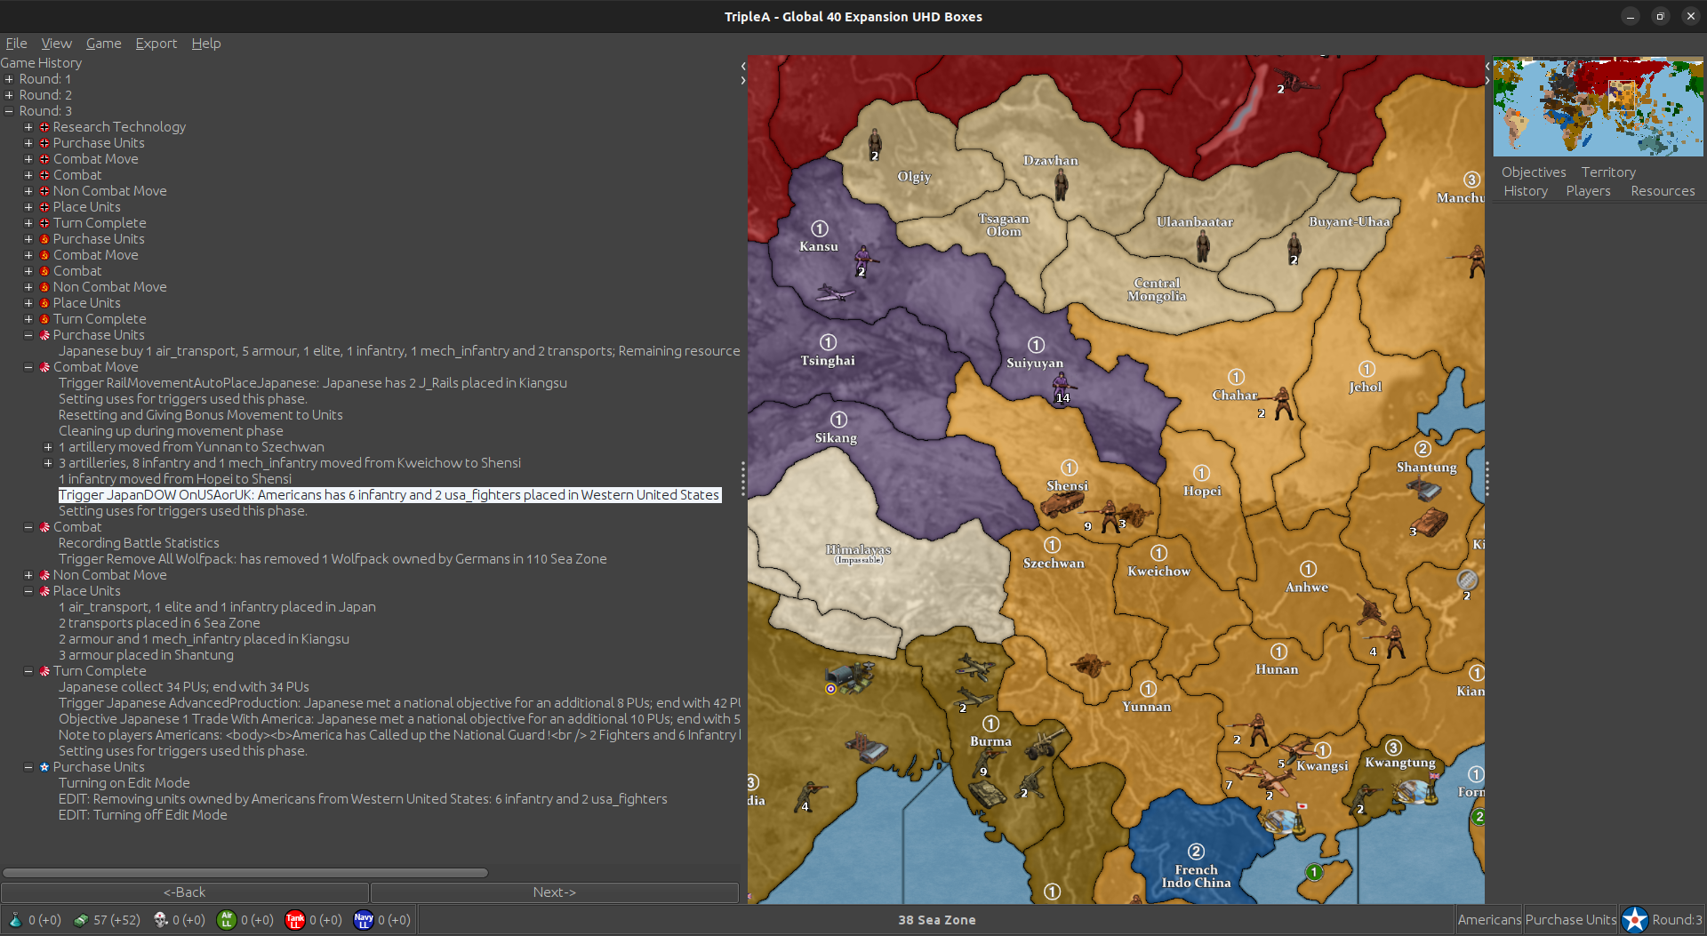Select the soldier stack in Buyant-Uhaa

click(x=1294, y=249)
